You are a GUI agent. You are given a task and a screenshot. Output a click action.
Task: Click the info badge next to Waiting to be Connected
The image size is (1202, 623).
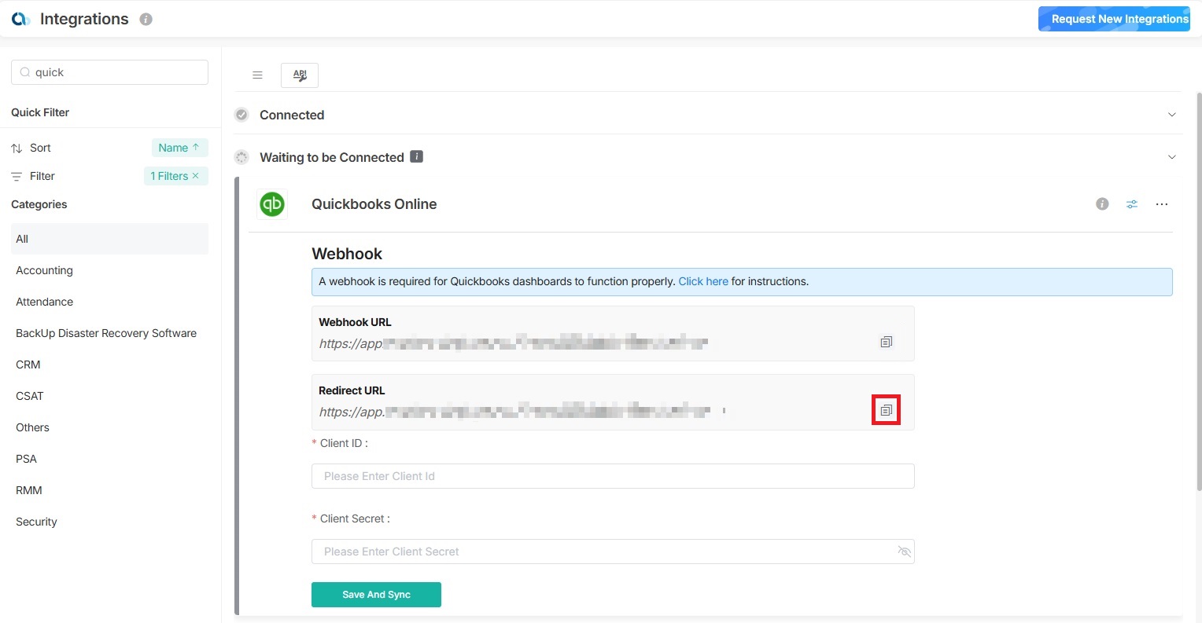coord(416,156)
